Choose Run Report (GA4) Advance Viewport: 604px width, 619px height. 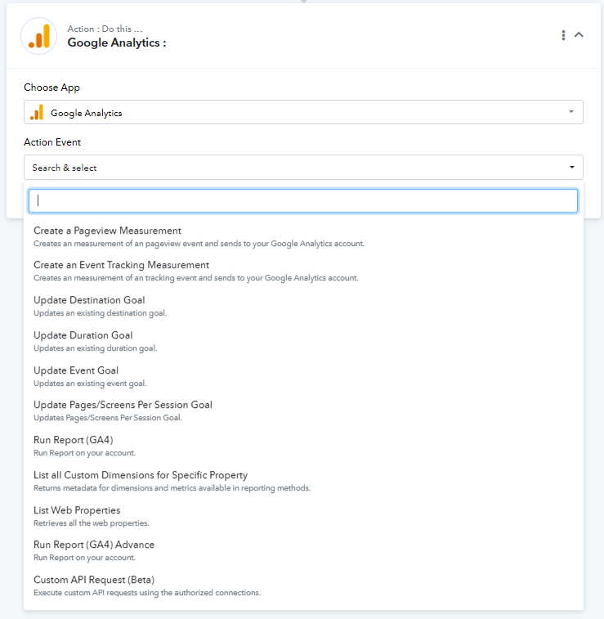point(303,550)
